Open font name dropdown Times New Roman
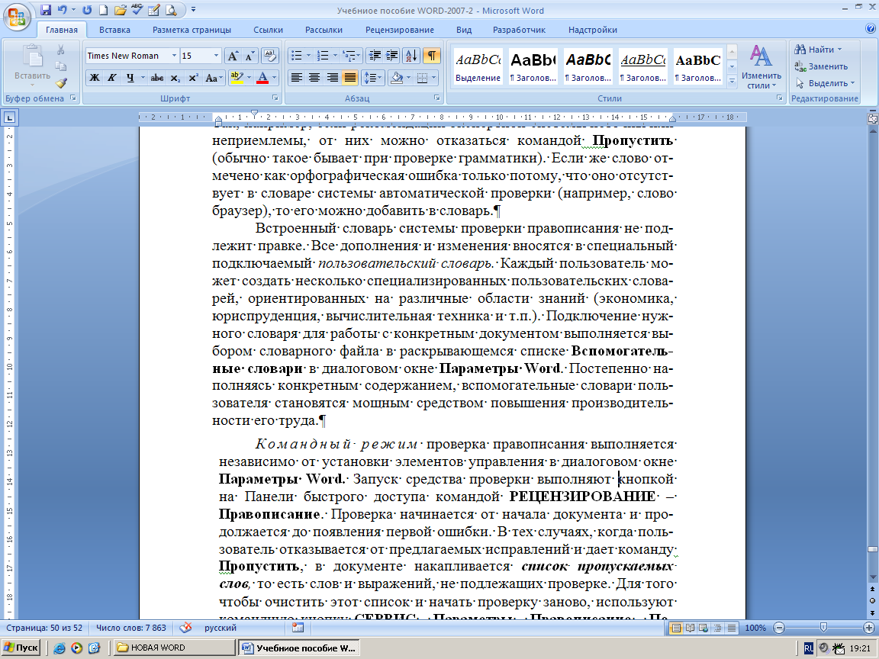This screenshot has width=879, height=659. 174,56
